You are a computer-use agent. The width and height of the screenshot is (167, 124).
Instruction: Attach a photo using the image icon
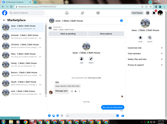(x=53, y=116)
